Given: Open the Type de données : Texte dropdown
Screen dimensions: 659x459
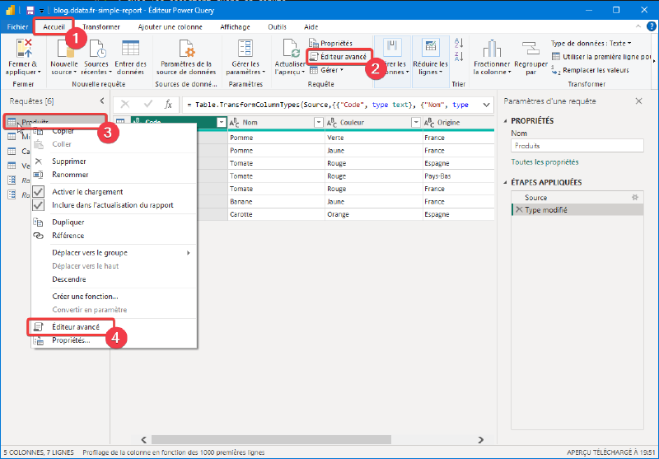Looking at the screenshot, I should (x=591, y=44).
